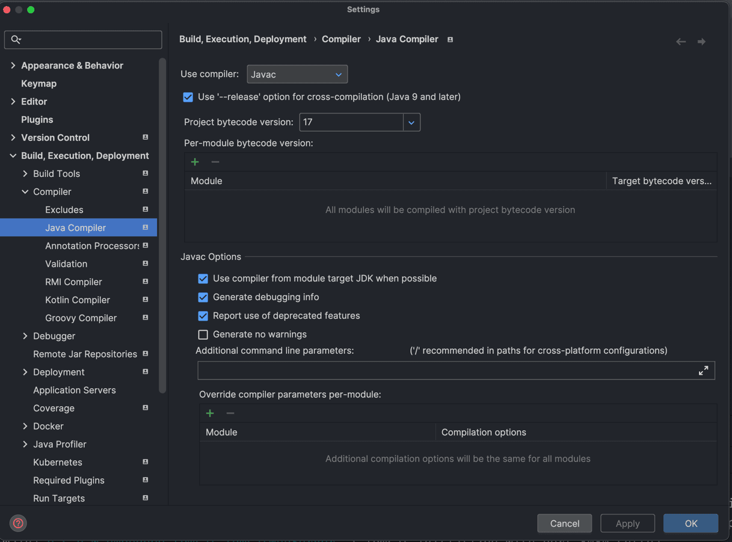Screen dimensions: 732x542
Task: Click the forward navigation arrow
Action: click(x=701, y=42)
